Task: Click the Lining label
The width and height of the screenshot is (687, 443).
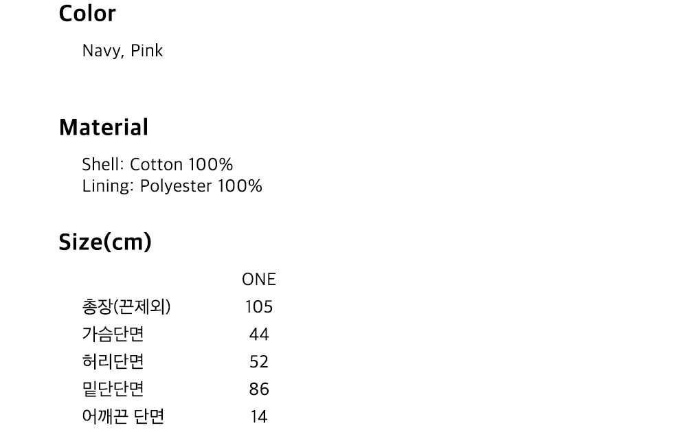Action: click(x=107, y=186)
